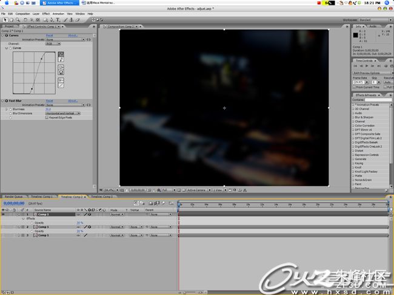This screenshot has width=394, height=295.
Task: Click the open curve file icon
Action: coord(61,67)
